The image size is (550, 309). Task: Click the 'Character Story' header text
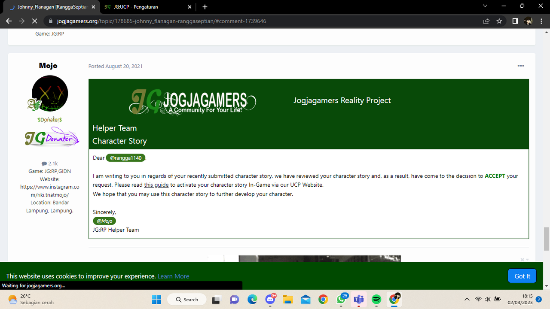click(119, 141)
